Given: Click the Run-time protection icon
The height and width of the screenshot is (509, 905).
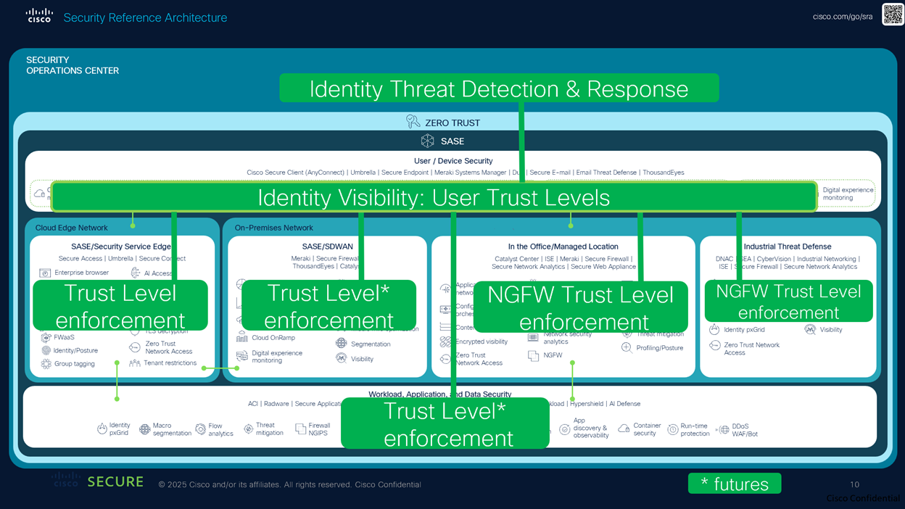Looking at the screenshot, I should click(672, 429).
